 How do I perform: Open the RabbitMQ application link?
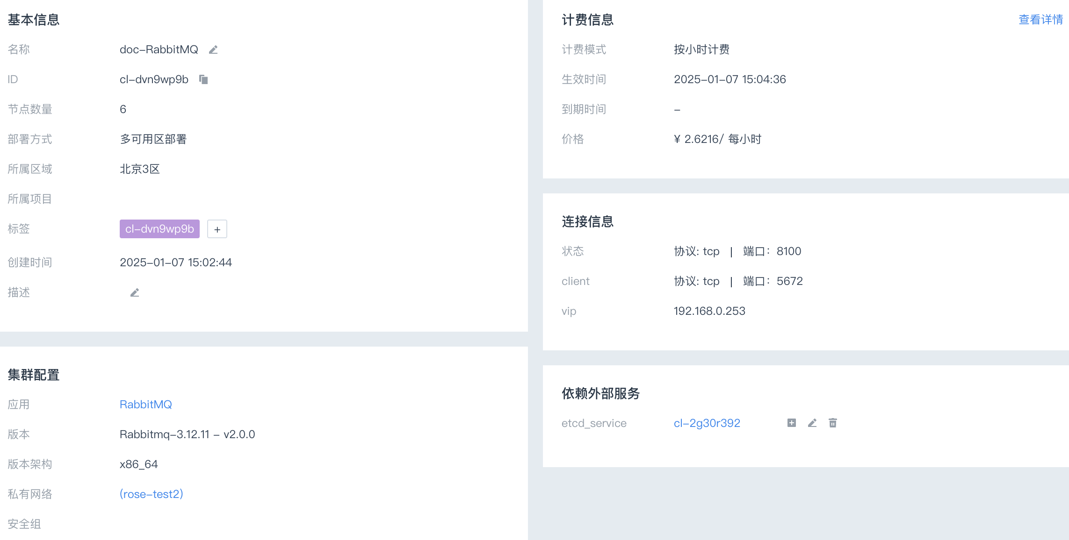pos(146,405)
